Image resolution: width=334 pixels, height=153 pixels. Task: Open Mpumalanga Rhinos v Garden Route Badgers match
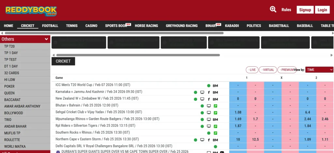107,119
